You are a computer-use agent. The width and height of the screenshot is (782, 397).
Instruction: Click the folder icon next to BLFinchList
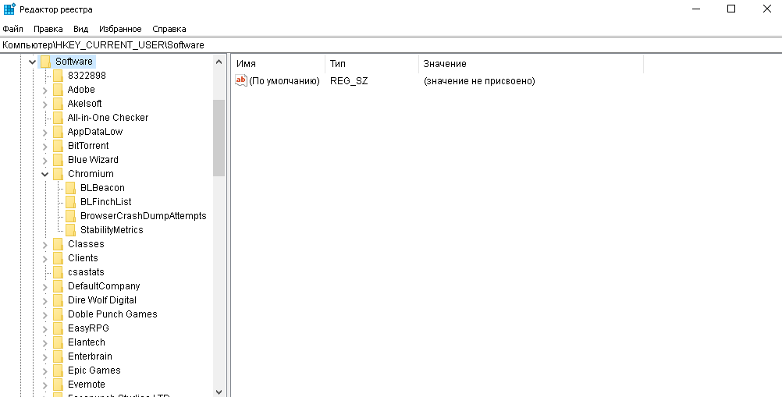(x=71, y=202)
